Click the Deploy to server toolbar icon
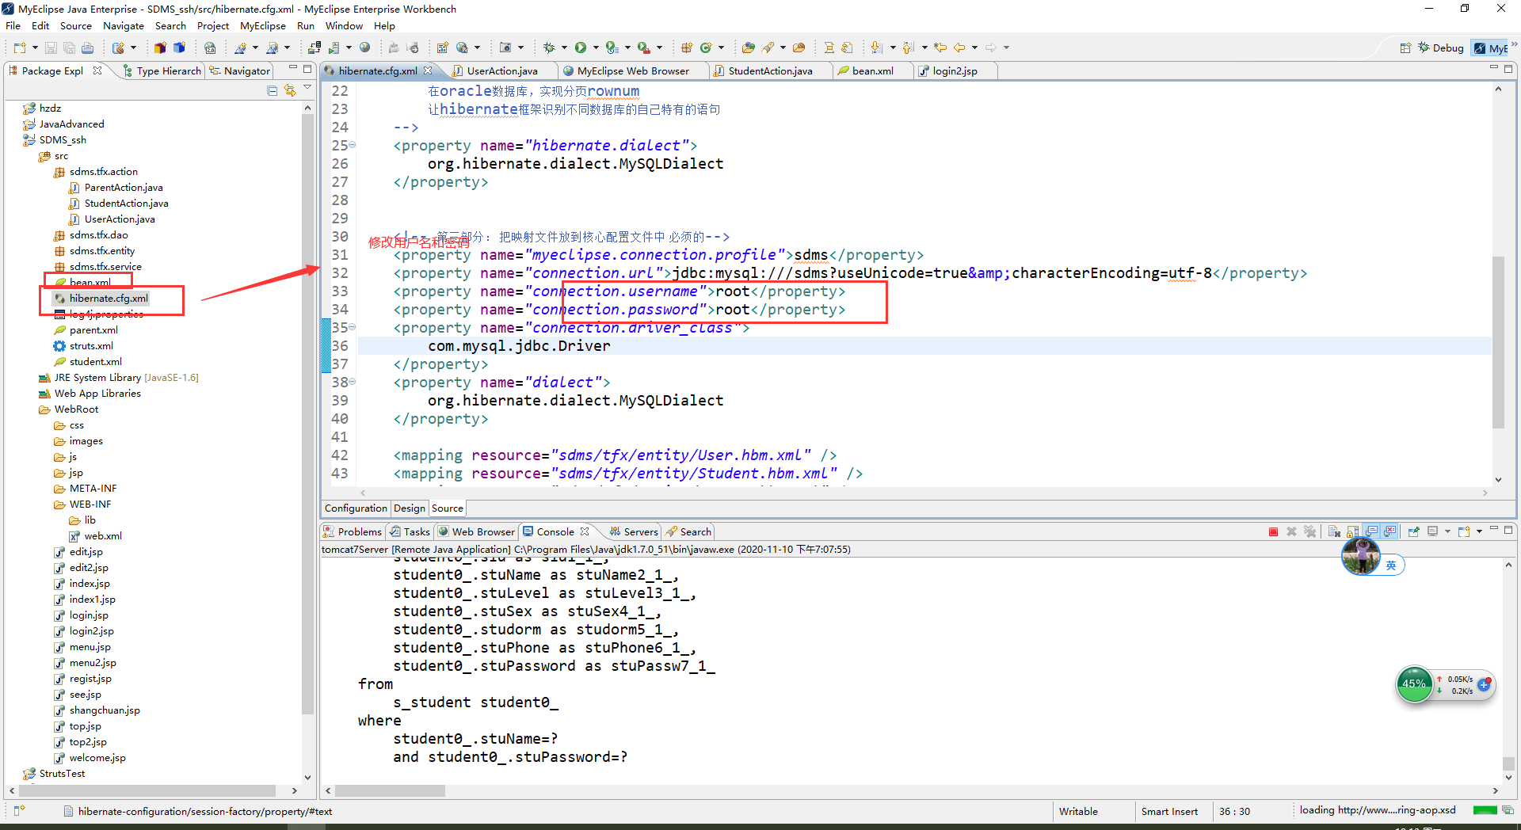The height and width of the screenshot is (830, 1521). 314,48
